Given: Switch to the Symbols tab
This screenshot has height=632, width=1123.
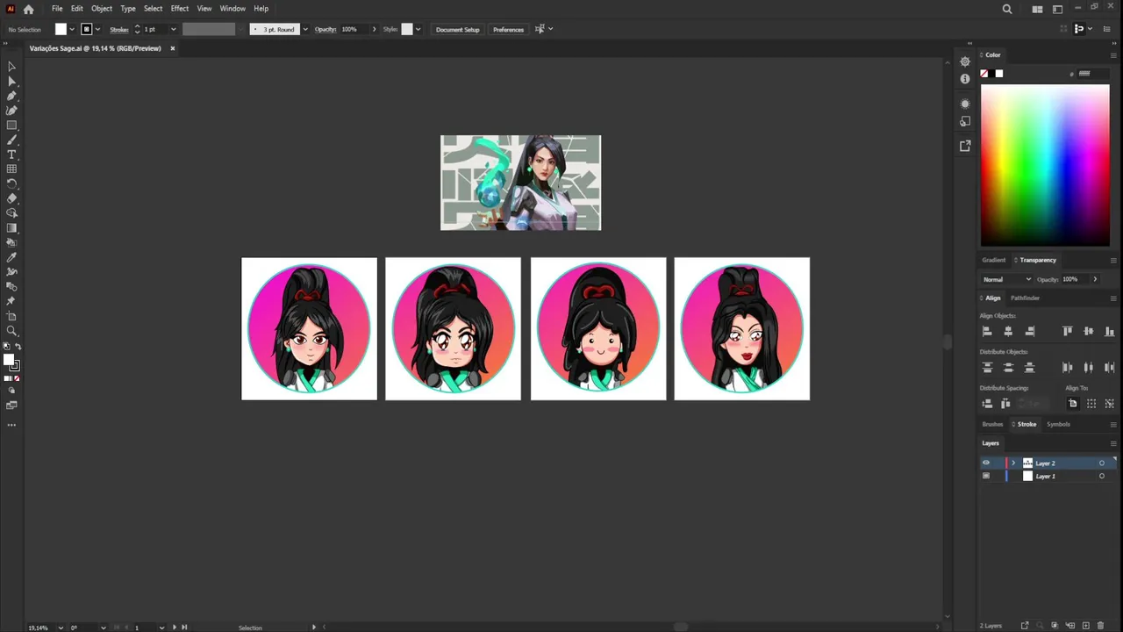Looking at the screenshot, I should click(1058, 425).
